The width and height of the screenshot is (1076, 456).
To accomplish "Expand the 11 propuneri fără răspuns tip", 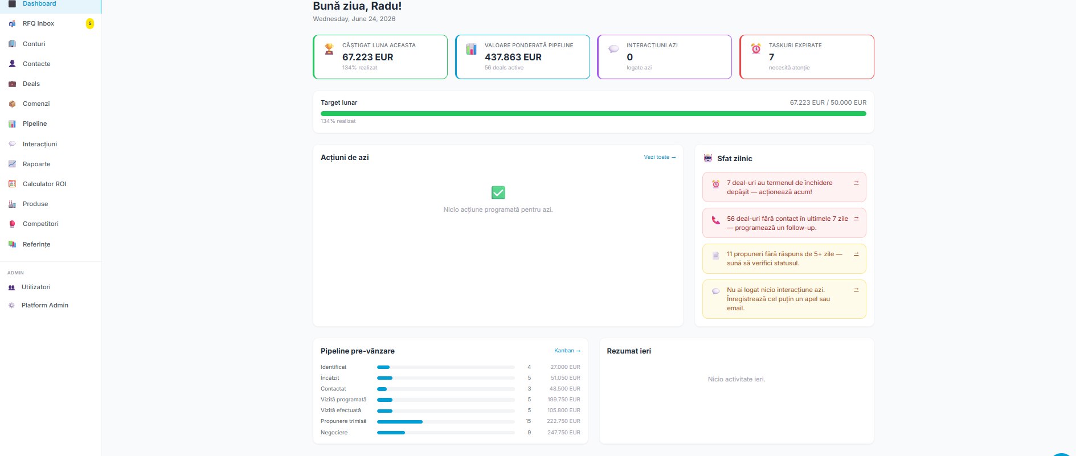I will pyautogui.click(x=856, y=254).
